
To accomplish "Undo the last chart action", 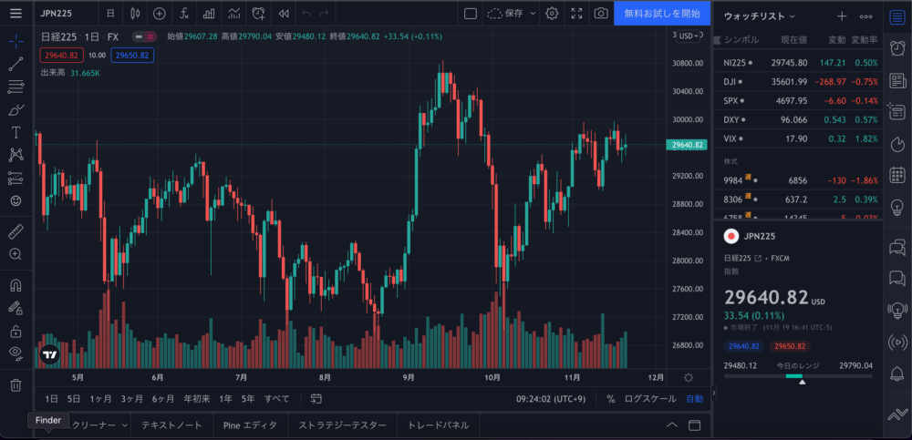I will 307,13.
